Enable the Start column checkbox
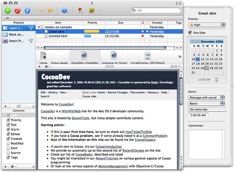 click(8, 148)
